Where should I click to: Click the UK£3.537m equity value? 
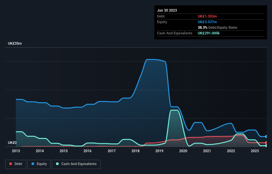(207, 22)
